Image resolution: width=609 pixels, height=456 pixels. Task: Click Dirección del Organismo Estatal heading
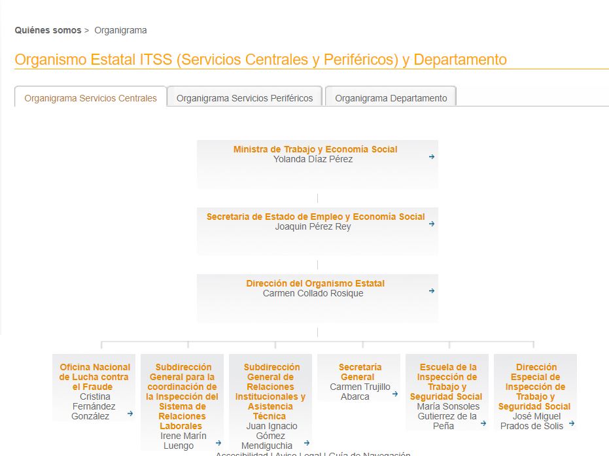click(x=315, y=283)
